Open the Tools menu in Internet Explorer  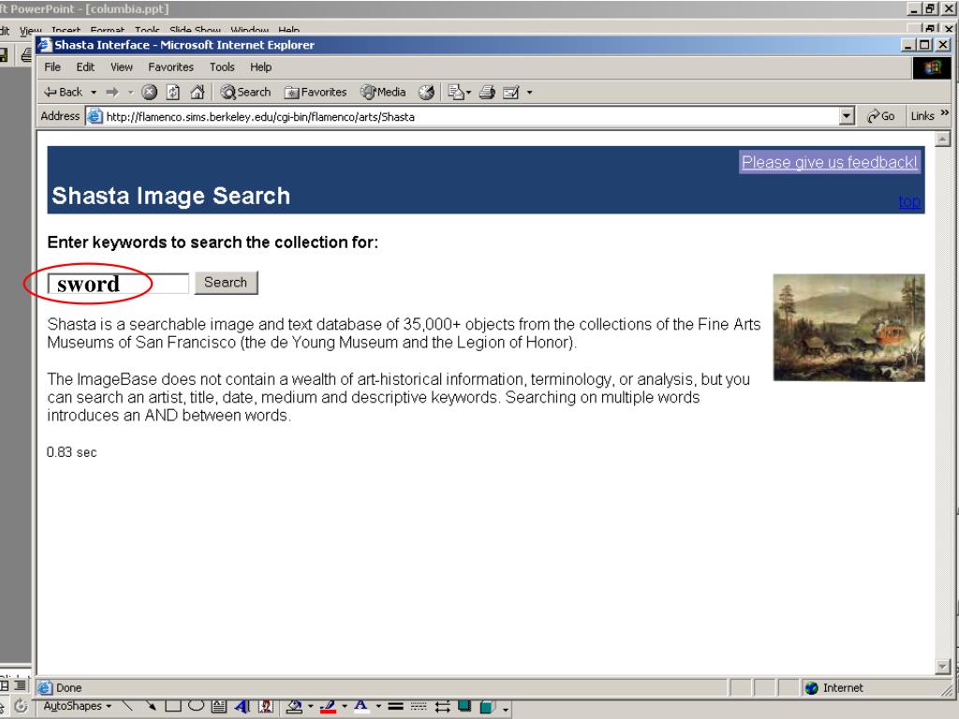point(222,67)
